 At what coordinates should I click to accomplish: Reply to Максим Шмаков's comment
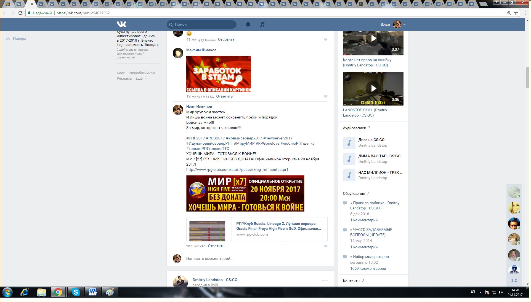(x=224, y=96)
